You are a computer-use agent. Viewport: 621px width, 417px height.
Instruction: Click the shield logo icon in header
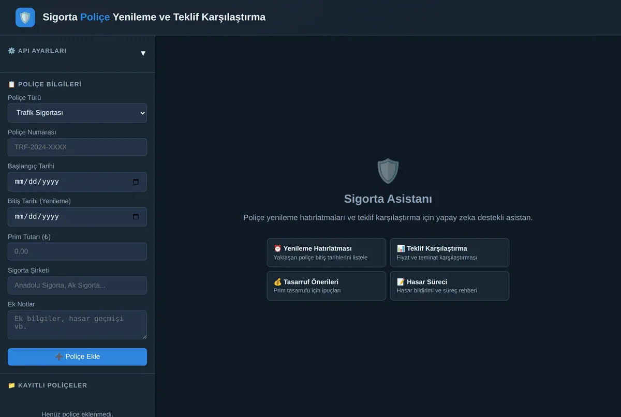tap(25, 18)
